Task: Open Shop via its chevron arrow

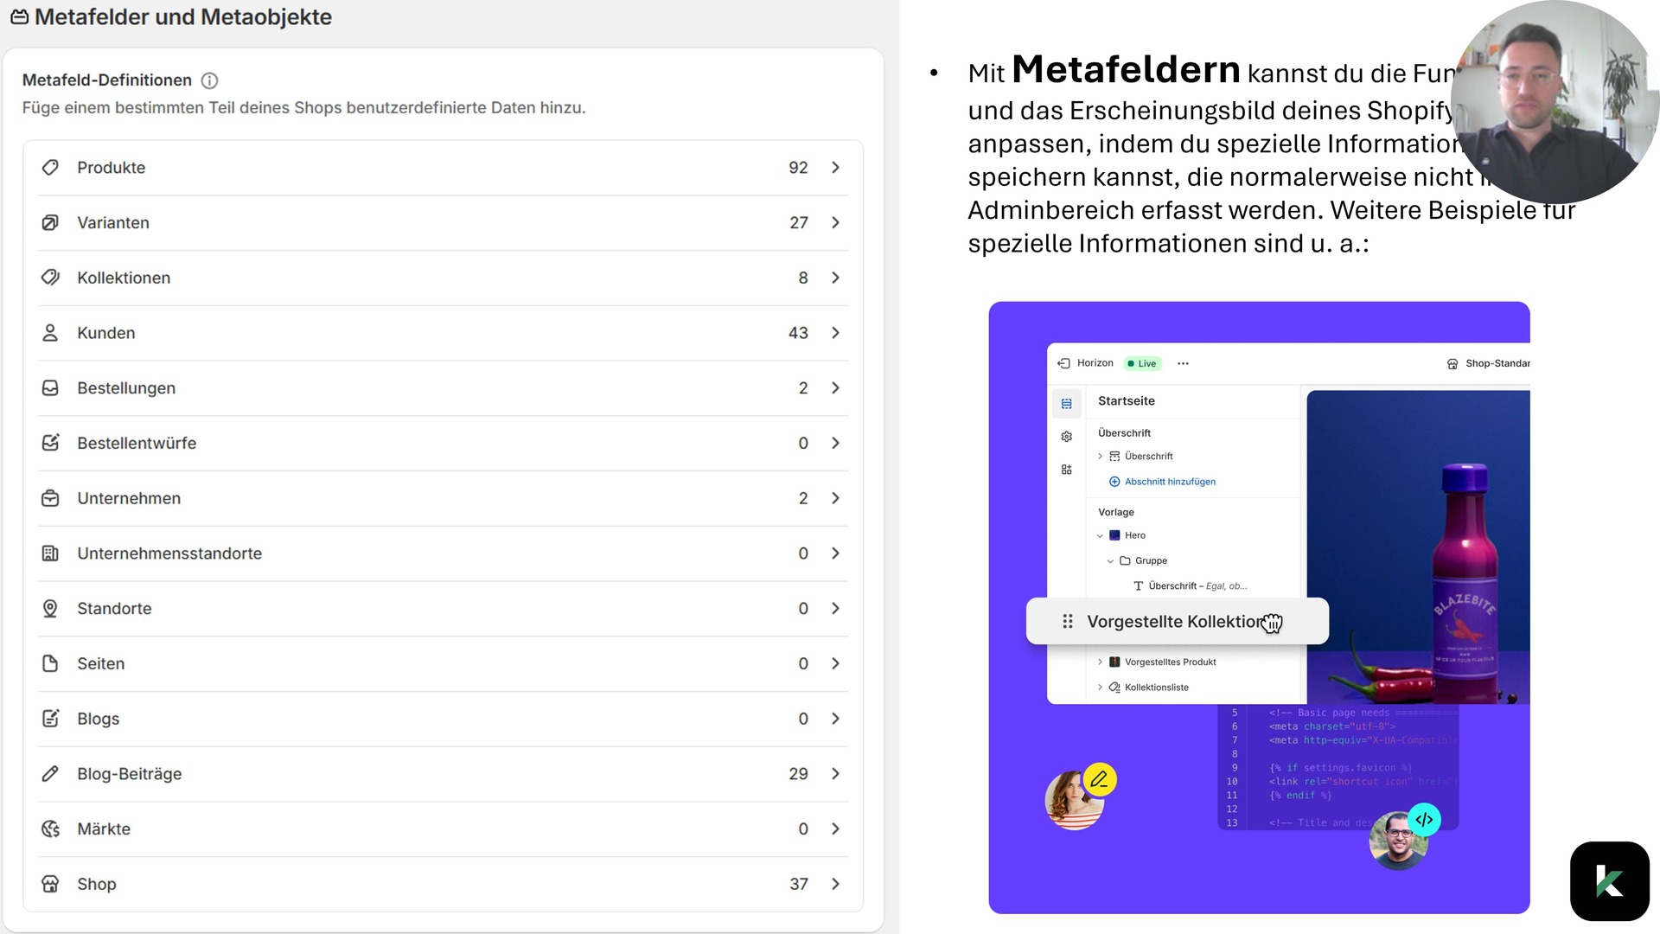Action: click(835, 884)
